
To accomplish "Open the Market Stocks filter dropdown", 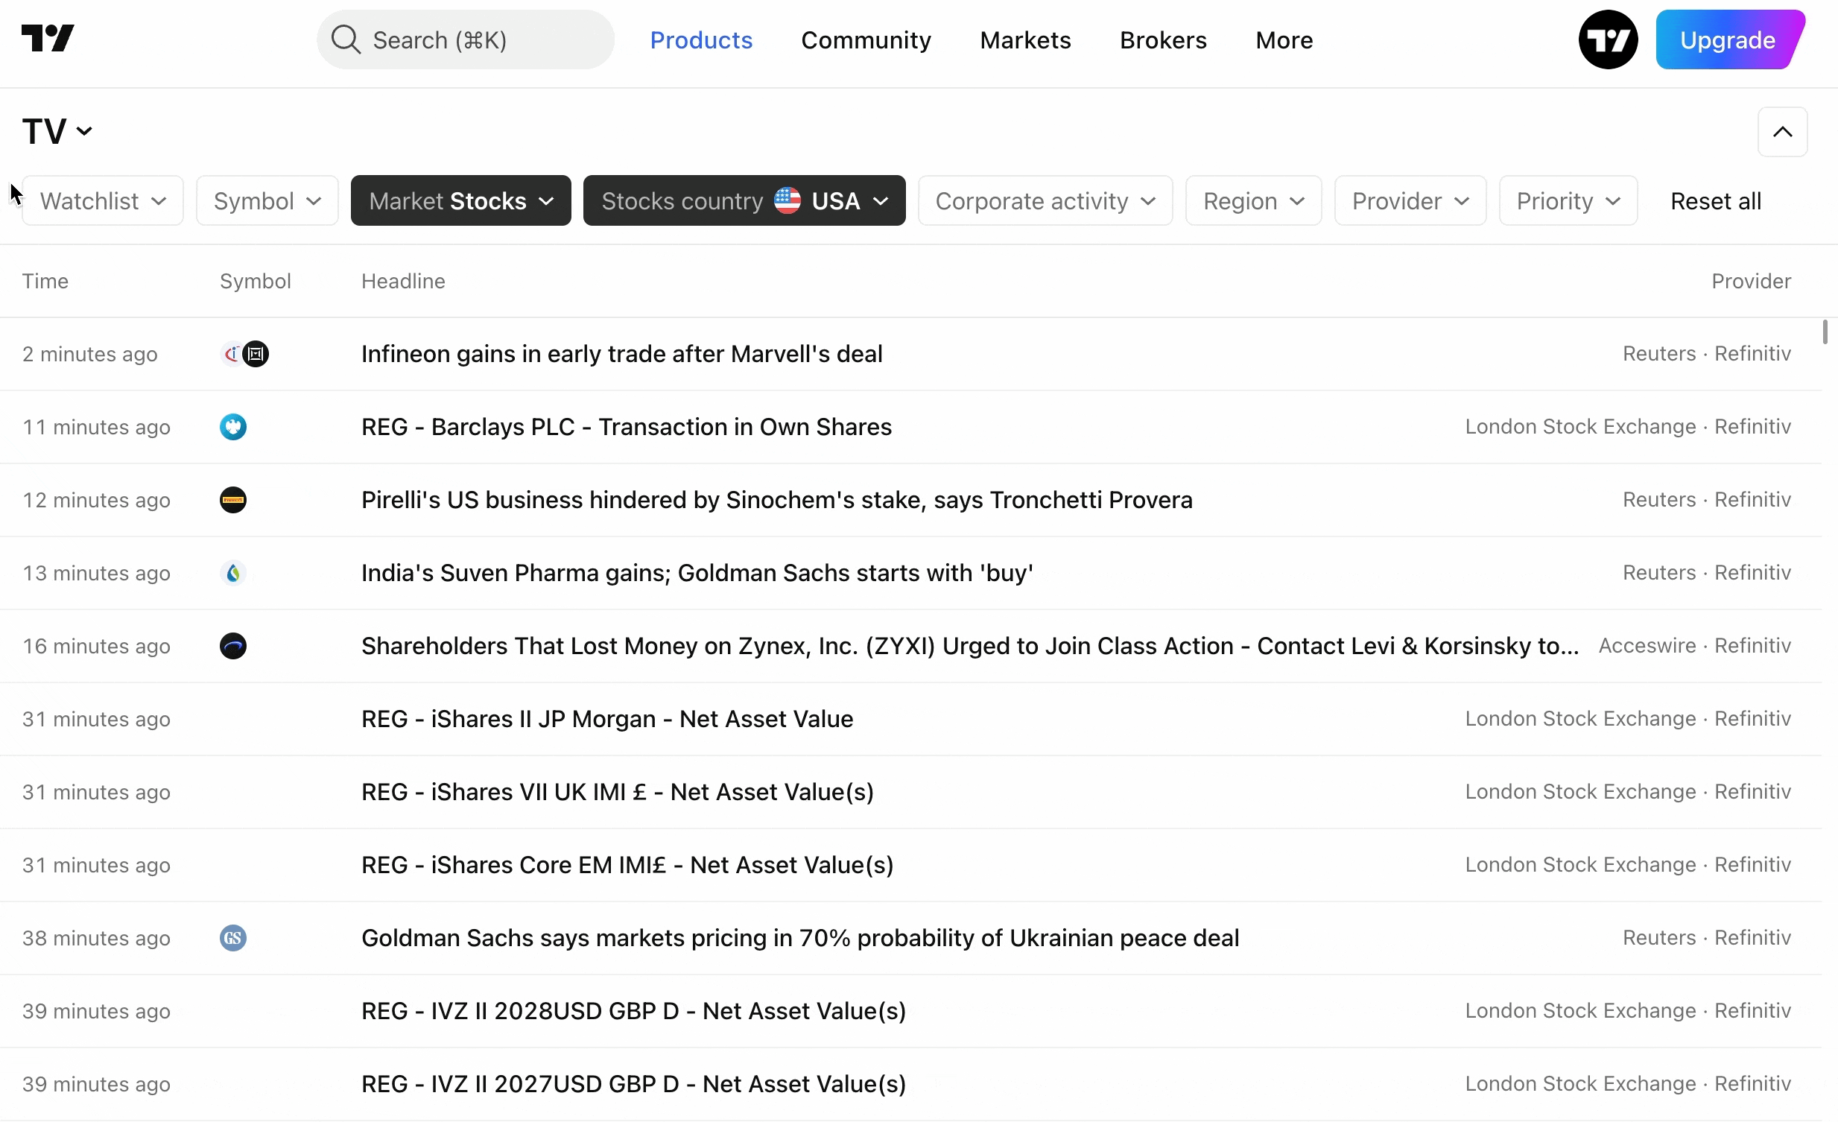I will tap(460, 200).
